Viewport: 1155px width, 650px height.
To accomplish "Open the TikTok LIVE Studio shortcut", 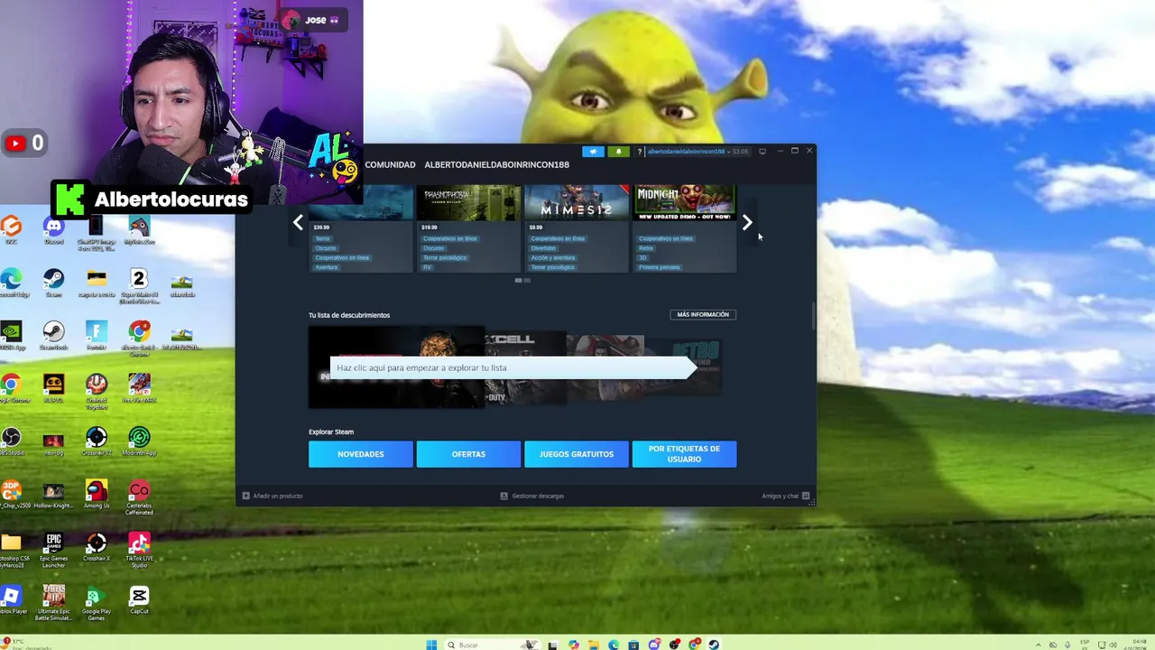I will click(x=138, y=549).
